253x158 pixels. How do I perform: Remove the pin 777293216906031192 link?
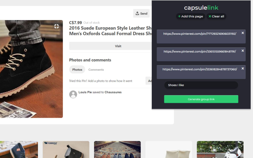point(243,33)
